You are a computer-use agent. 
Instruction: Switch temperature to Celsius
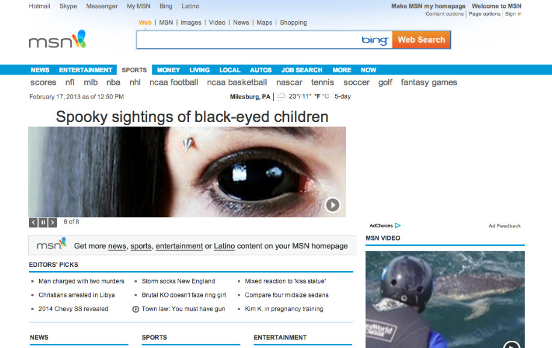click(x=326, y=97)
